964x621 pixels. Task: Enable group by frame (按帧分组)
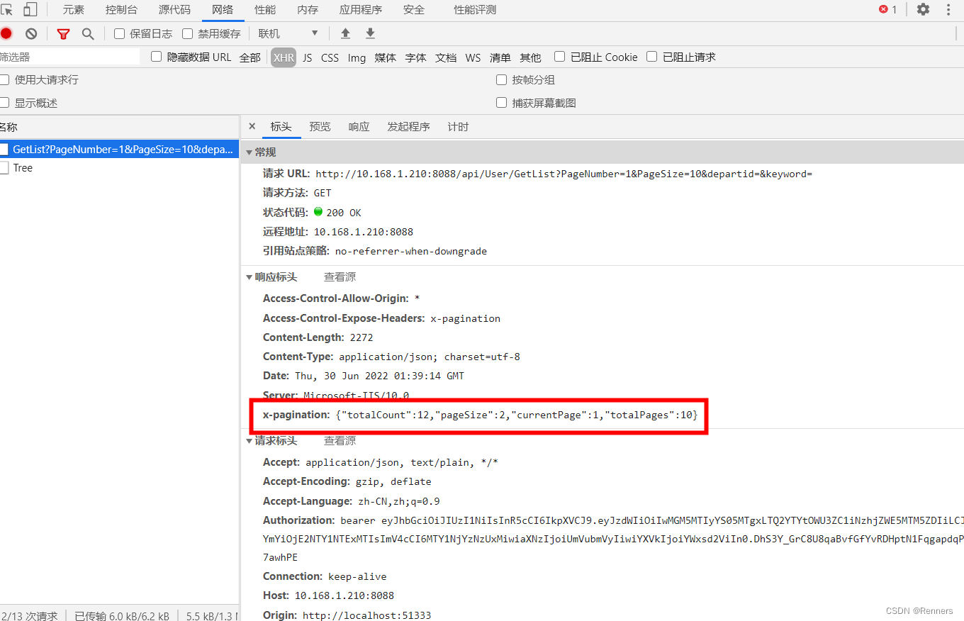point(502,80)
